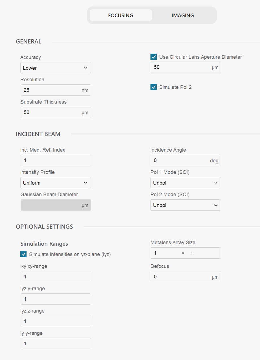The image size is (260, 360).
Task: Toggle the Simulate Pol 2 checkbox
Action: pyautogui.click(x=154, y=87)
